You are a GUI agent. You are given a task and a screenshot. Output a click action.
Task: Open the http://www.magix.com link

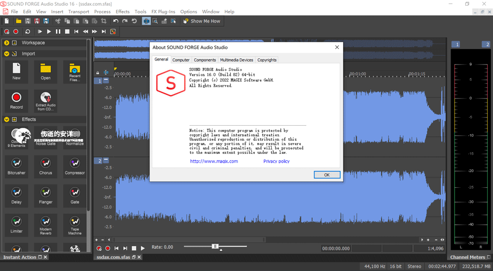point(214,161)
